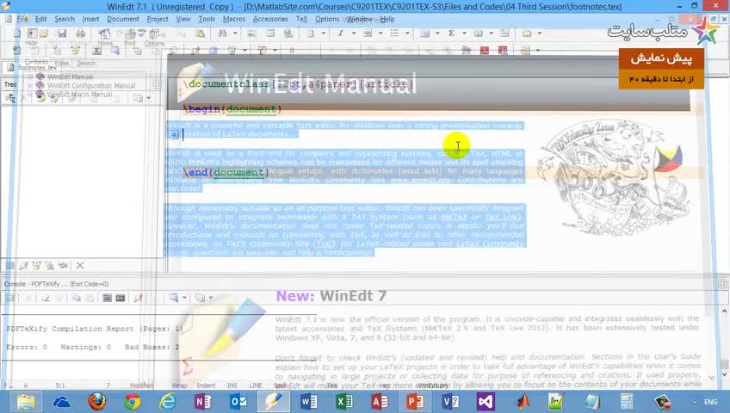Click the table insert icon

424,34
